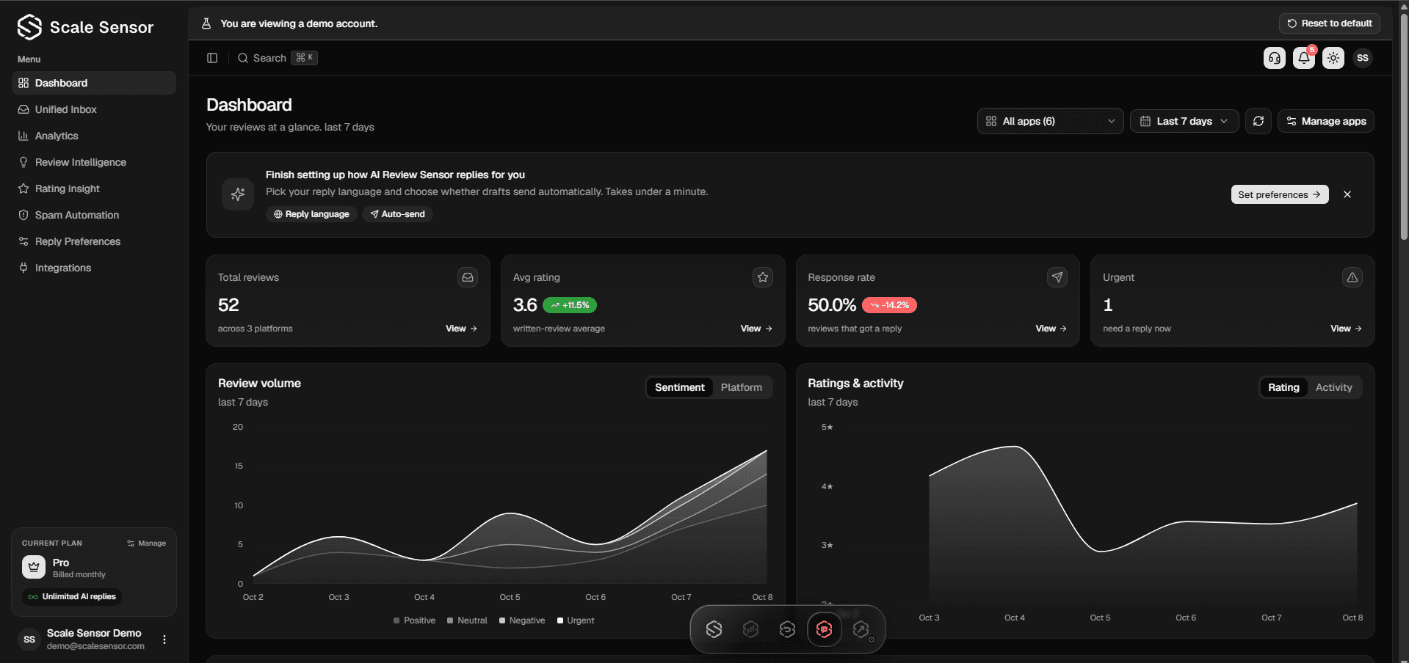
Task: Toggle the light/dark theme sun icon
Action: [1333, 58]
